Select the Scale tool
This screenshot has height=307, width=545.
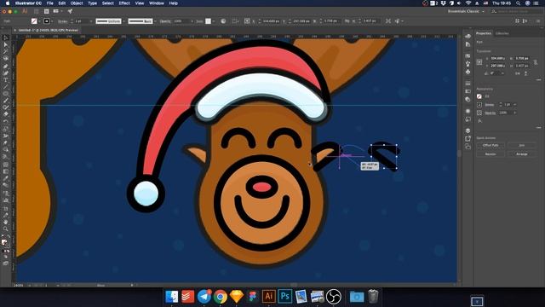[6, 129]
